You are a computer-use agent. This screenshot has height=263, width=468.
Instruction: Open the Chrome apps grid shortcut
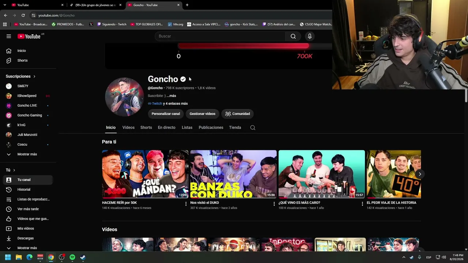pyautogui.click(x=5, y=24)
